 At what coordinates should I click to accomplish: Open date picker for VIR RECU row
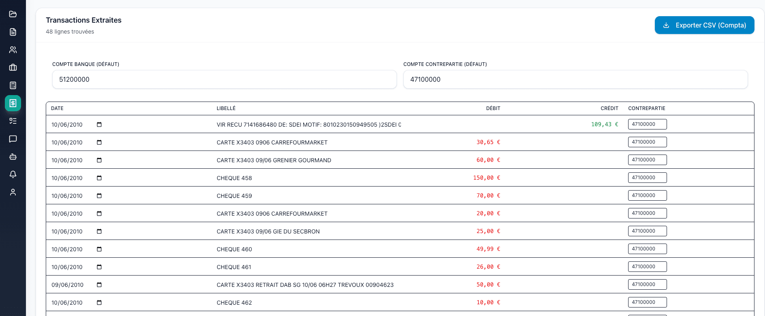[99, 125]
